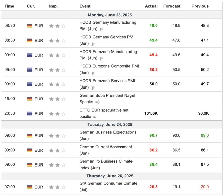Click the Monday, June 23, 2025 date header
The height and width of the screenshot is (195, 223).
(110, 15)
